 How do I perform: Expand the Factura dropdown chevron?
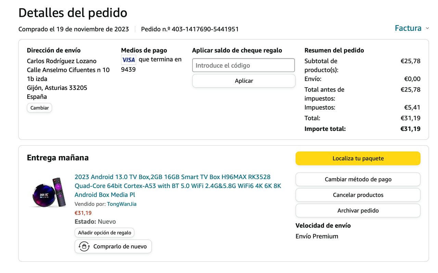427,28
